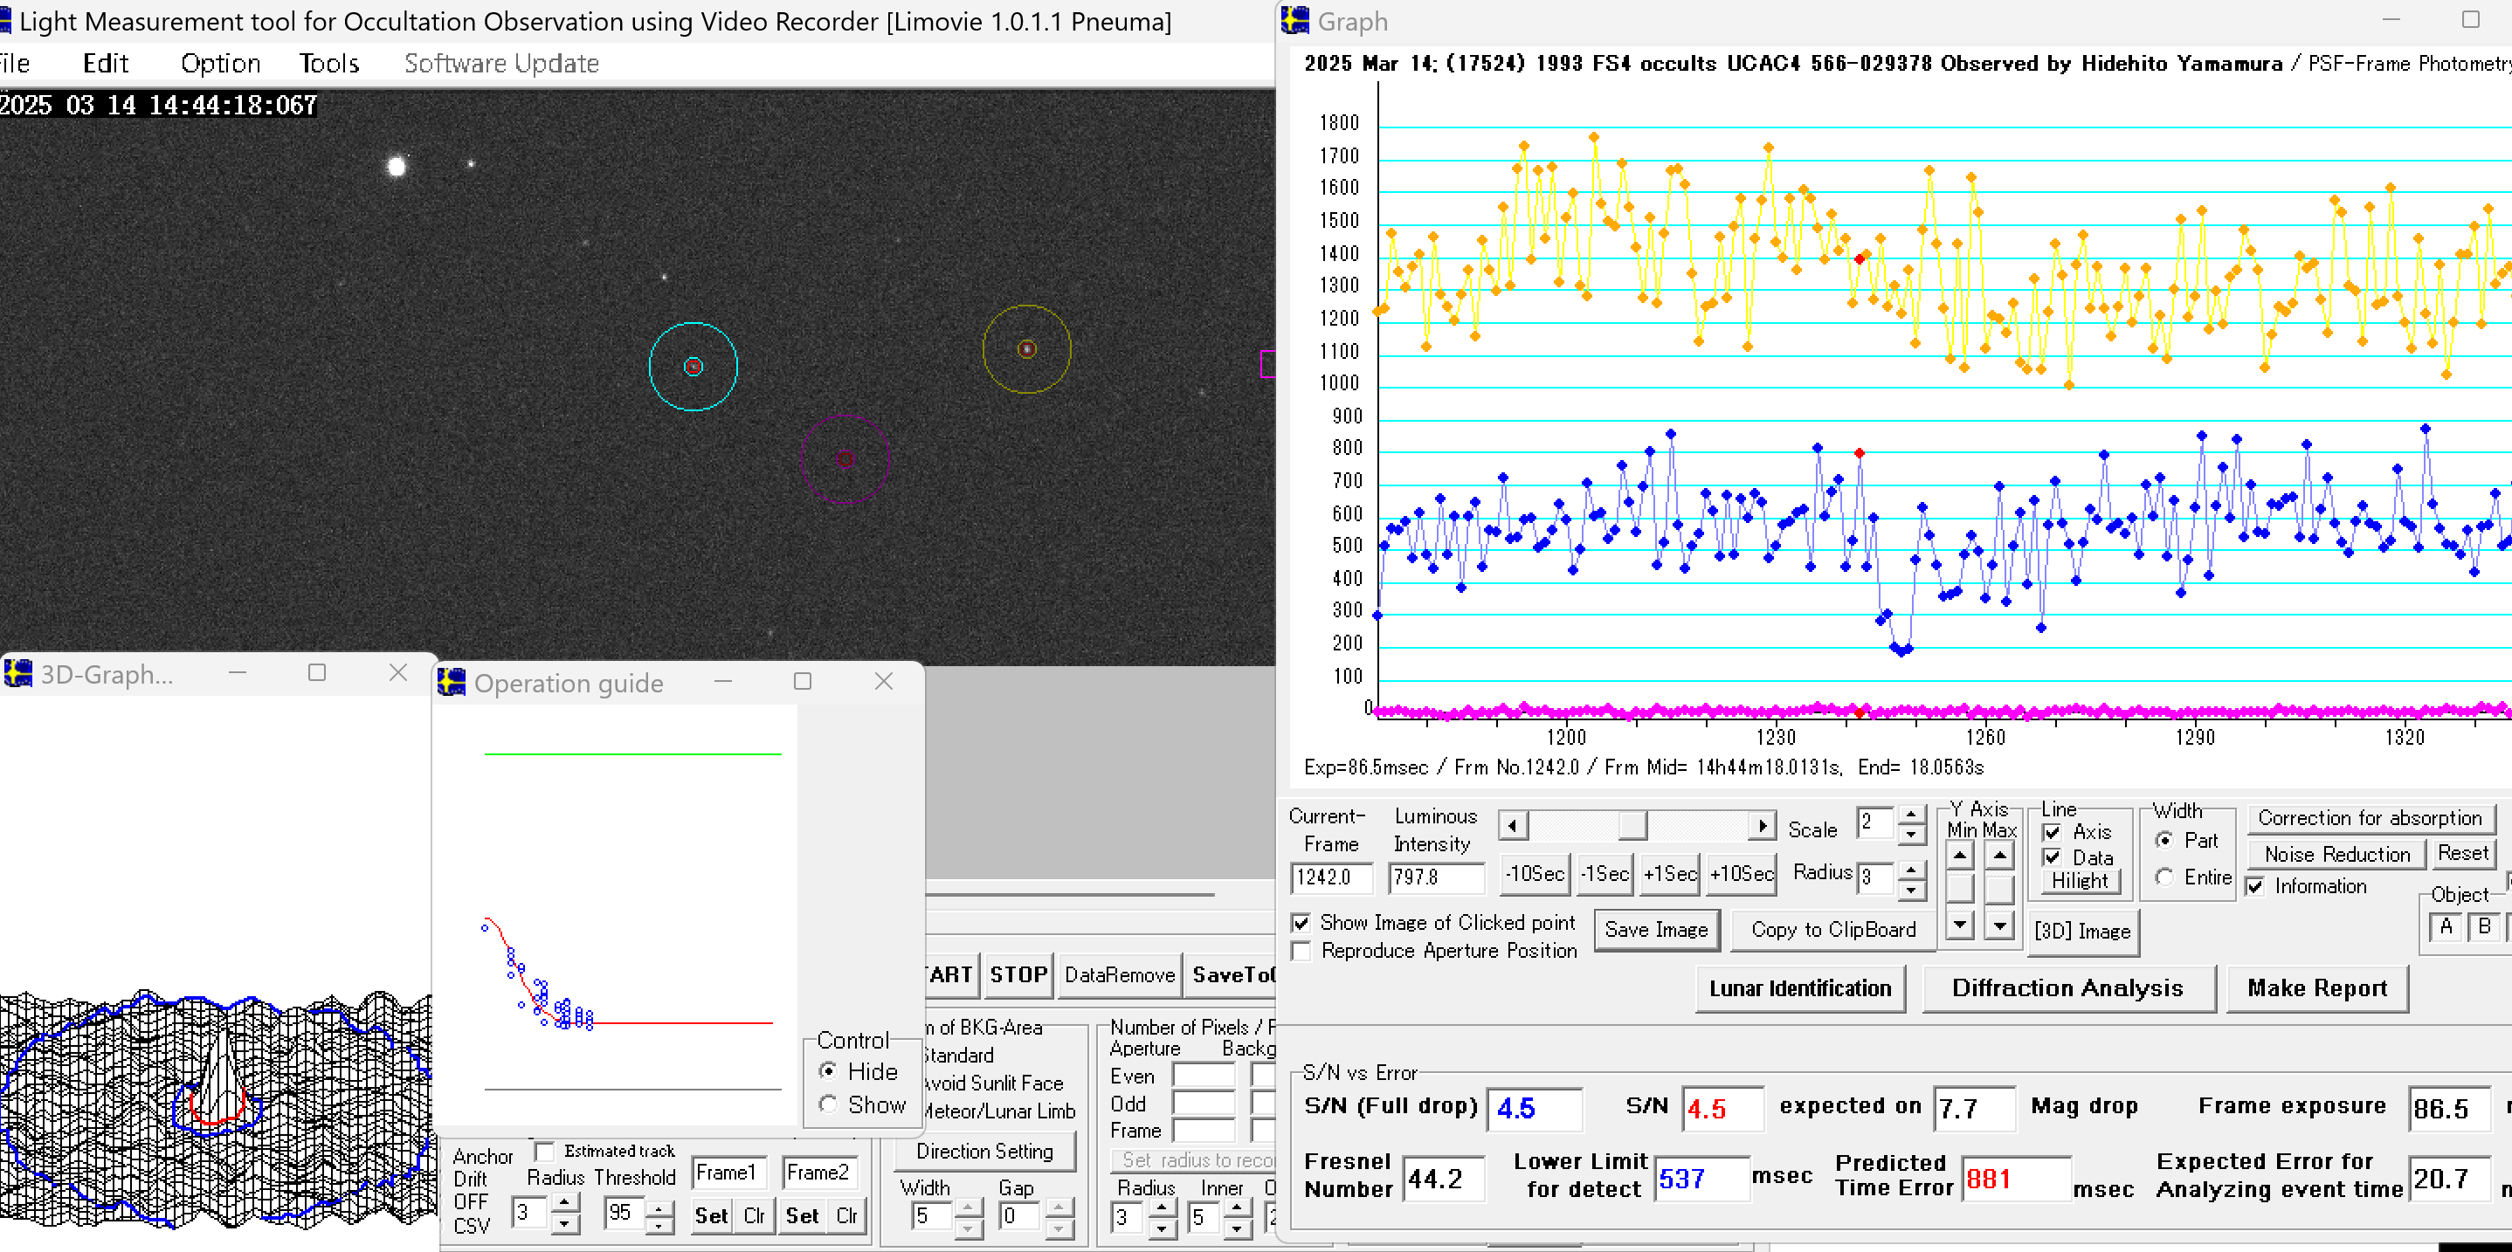Click the Y Axis Max down arrow
This screenshot has width=2512, height=1252.
(x=1999, y=924)
